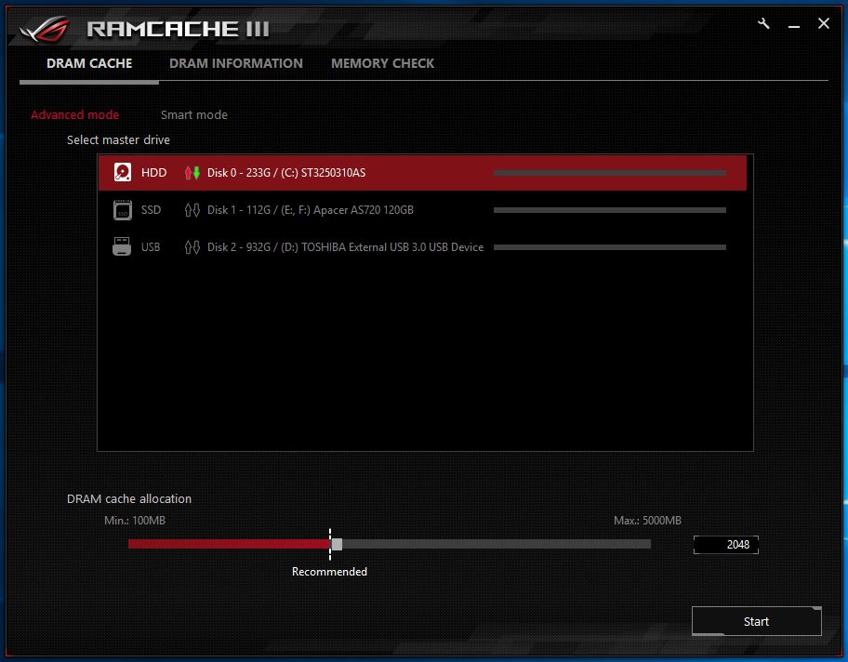Go to the MEMORY CHECK tab

pyautogui.click(x=382, y=63)
